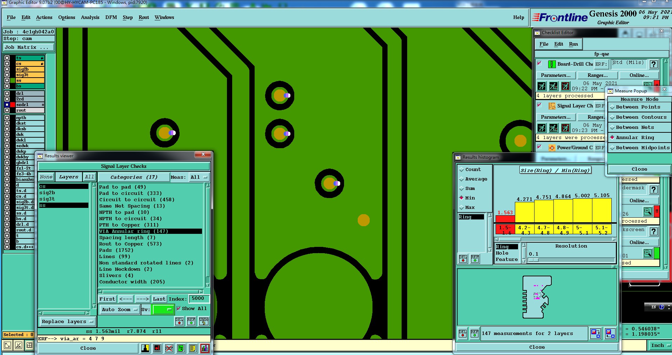Click the second run icon under Signal Layer Checks

pos(553,128)
